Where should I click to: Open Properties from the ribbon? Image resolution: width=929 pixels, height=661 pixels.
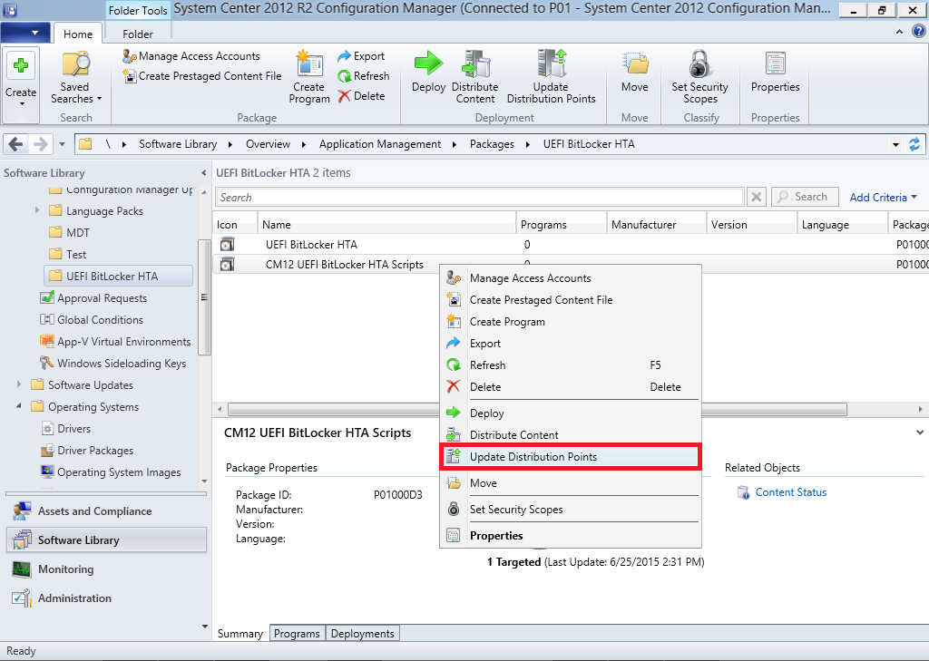pos(775,71)
